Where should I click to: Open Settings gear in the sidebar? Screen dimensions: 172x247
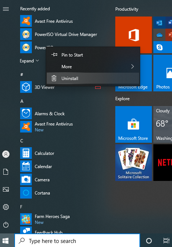click(x=6, y=207)
